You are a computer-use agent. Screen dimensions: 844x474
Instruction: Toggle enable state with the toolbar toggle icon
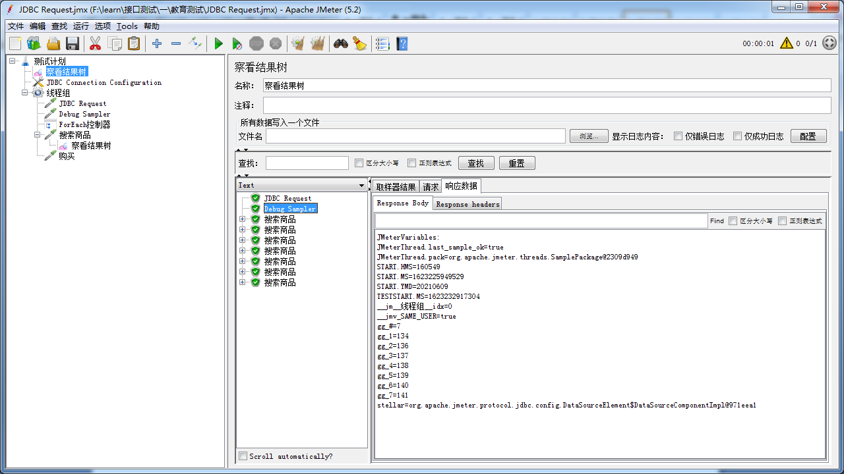pos(195,43)
